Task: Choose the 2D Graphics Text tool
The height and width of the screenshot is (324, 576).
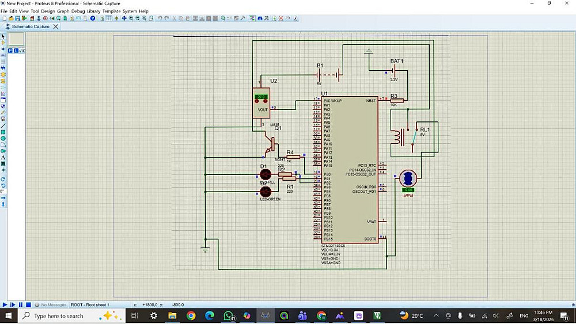Action: [3, 157]
